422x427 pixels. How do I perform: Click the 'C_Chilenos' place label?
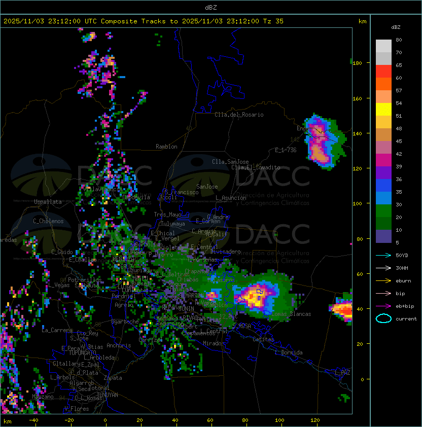pyautogui.click(x=48, y=221)
